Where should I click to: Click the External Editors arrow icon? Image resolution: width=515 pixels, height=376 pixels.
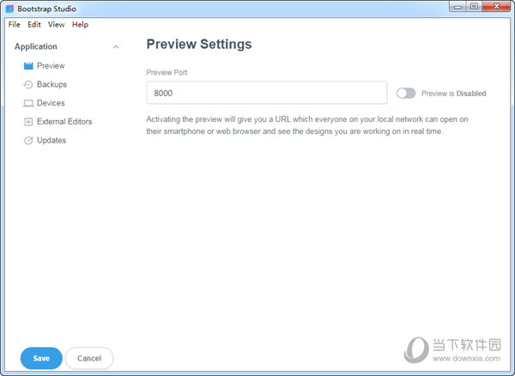(28, 122)
